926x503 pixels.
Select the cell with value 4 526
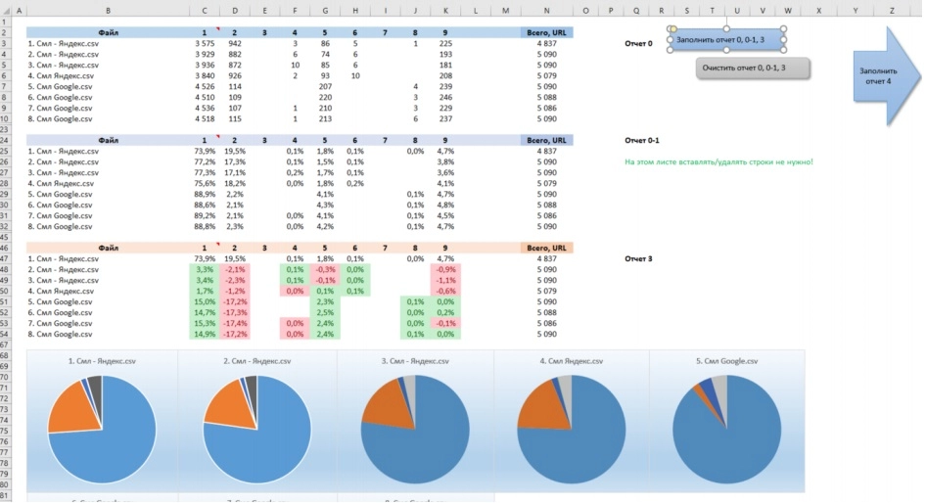coord(205,87)
